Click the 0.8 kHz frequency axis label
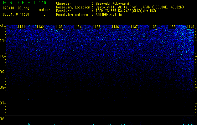The image size is (197, 125). coord(3,87)
